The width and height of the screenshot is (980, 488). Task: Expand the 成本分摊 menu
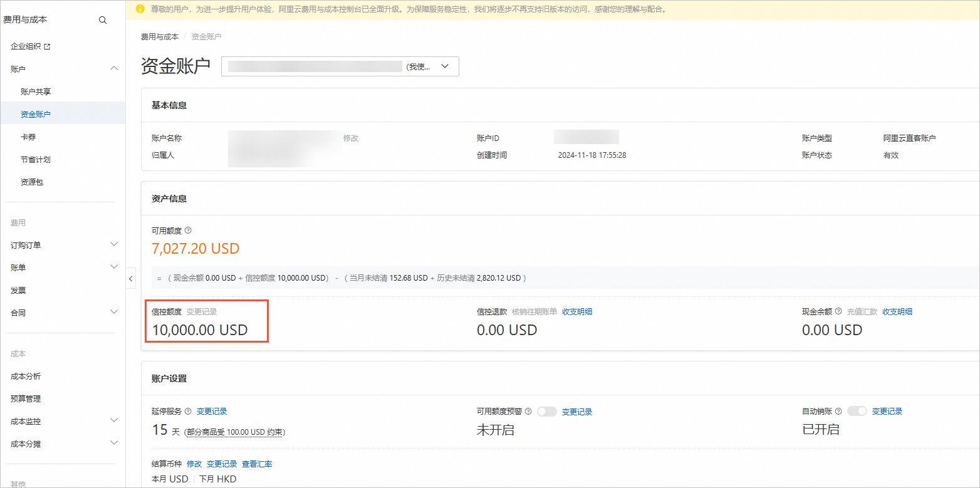click(114, 443)
